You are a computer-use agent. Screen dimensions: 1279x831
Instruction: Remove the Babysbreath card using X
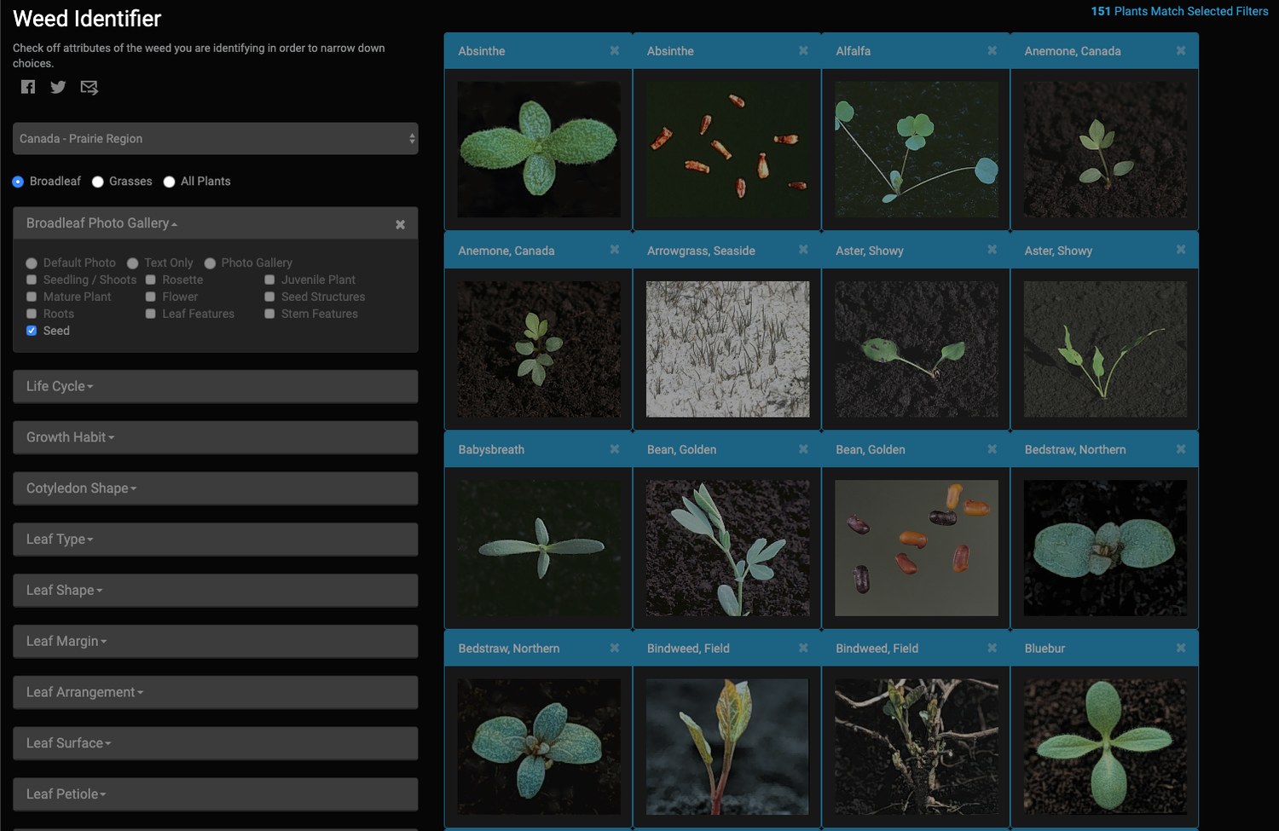(x=614, y=449)
